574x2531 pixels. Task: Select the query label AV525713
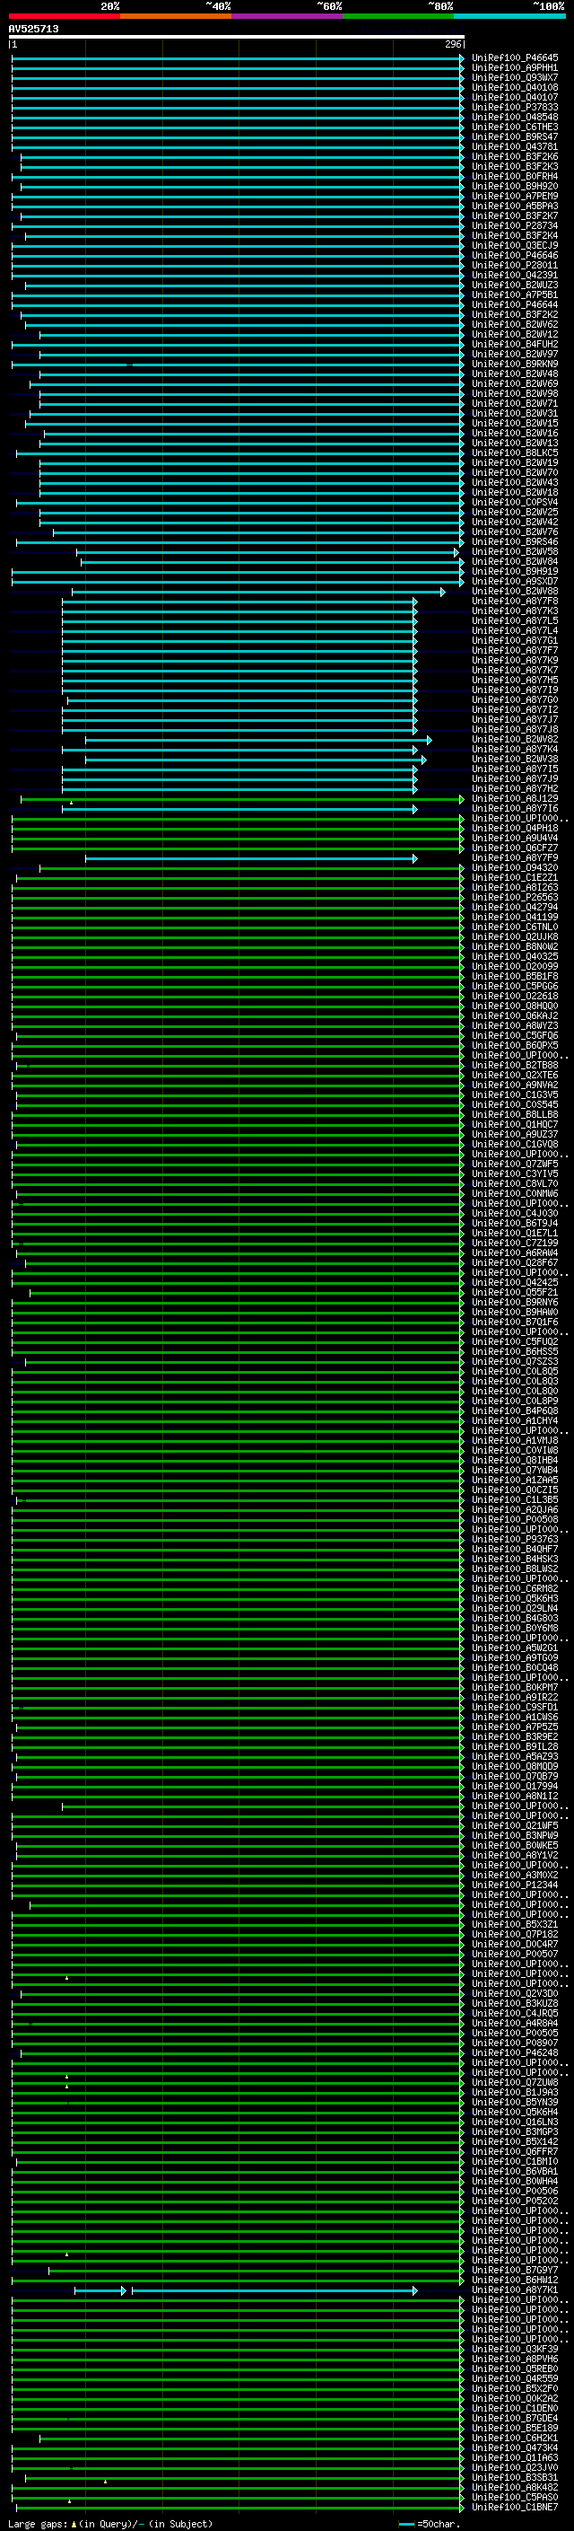pyautogui.click(x=33, y=29)
